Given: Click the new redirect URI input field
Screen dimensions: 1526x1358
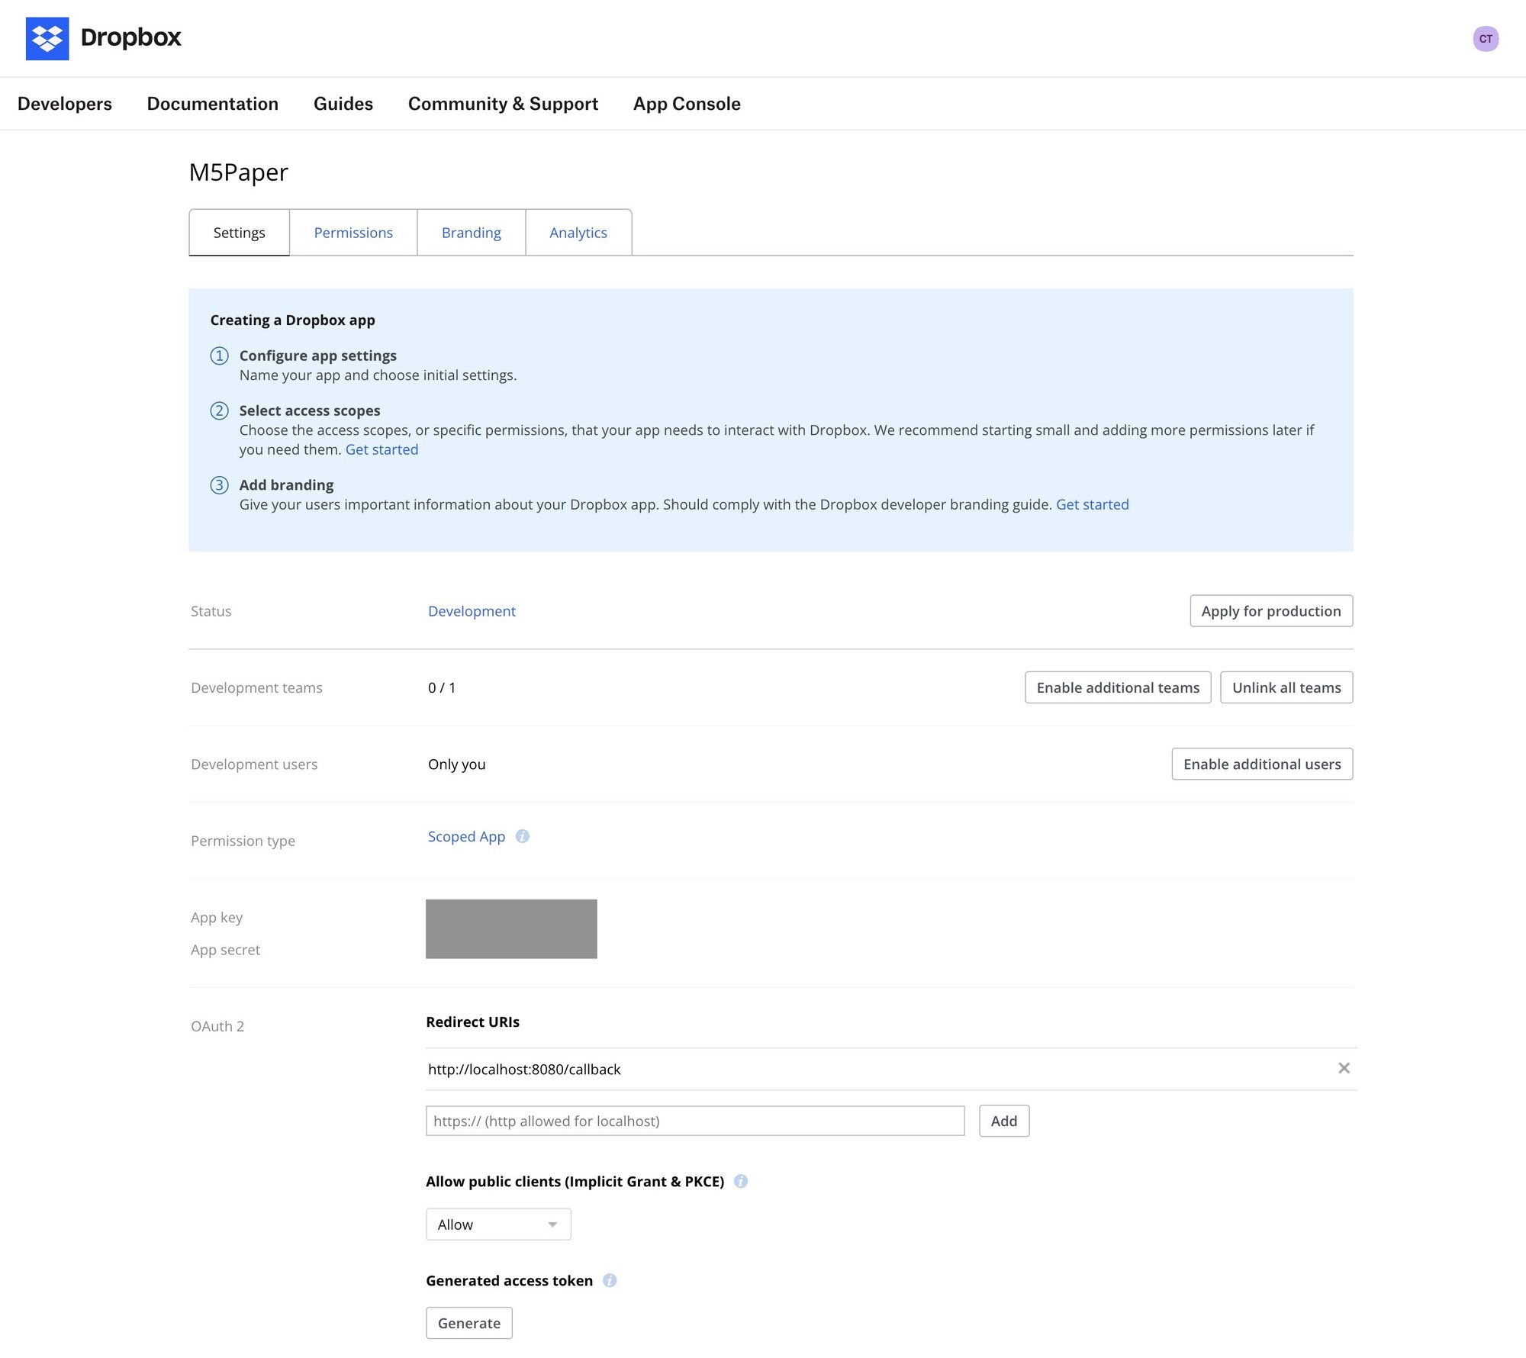Looking at the screenshot, I should (694, 1121).
